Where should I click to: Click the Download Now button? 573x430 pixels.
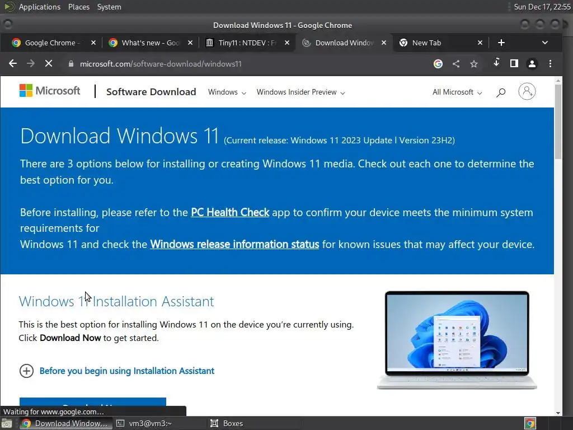tap(93, 401)
